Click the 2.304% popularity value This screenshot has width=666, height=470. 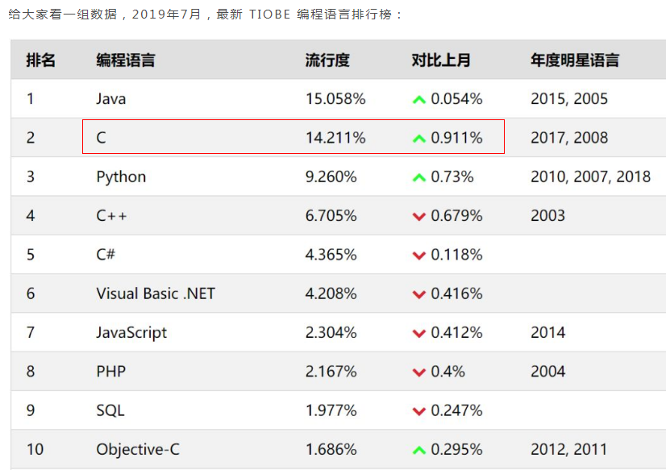click(x=331, y=332)
